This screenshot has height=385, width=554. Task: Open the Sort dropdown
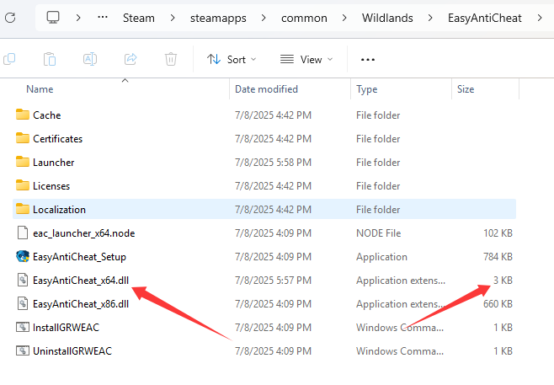tap(232, 60)
